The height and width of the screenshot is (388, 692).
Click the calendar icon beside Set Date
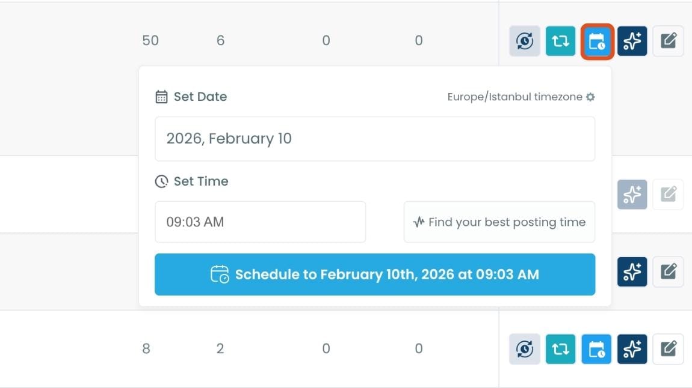160,97
